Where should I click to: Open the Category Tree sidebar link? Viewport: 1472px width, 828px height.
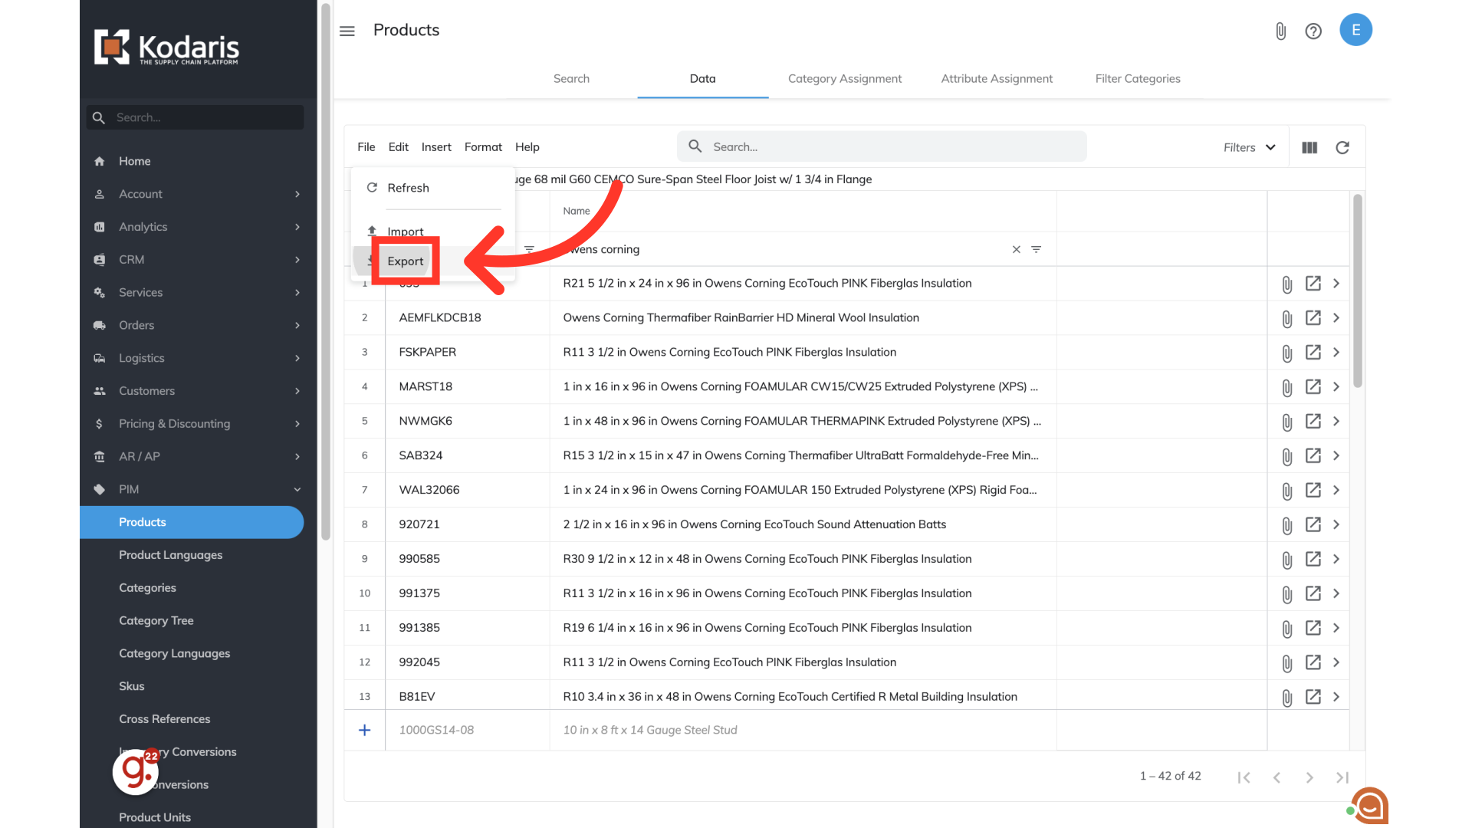pos(156,620)
